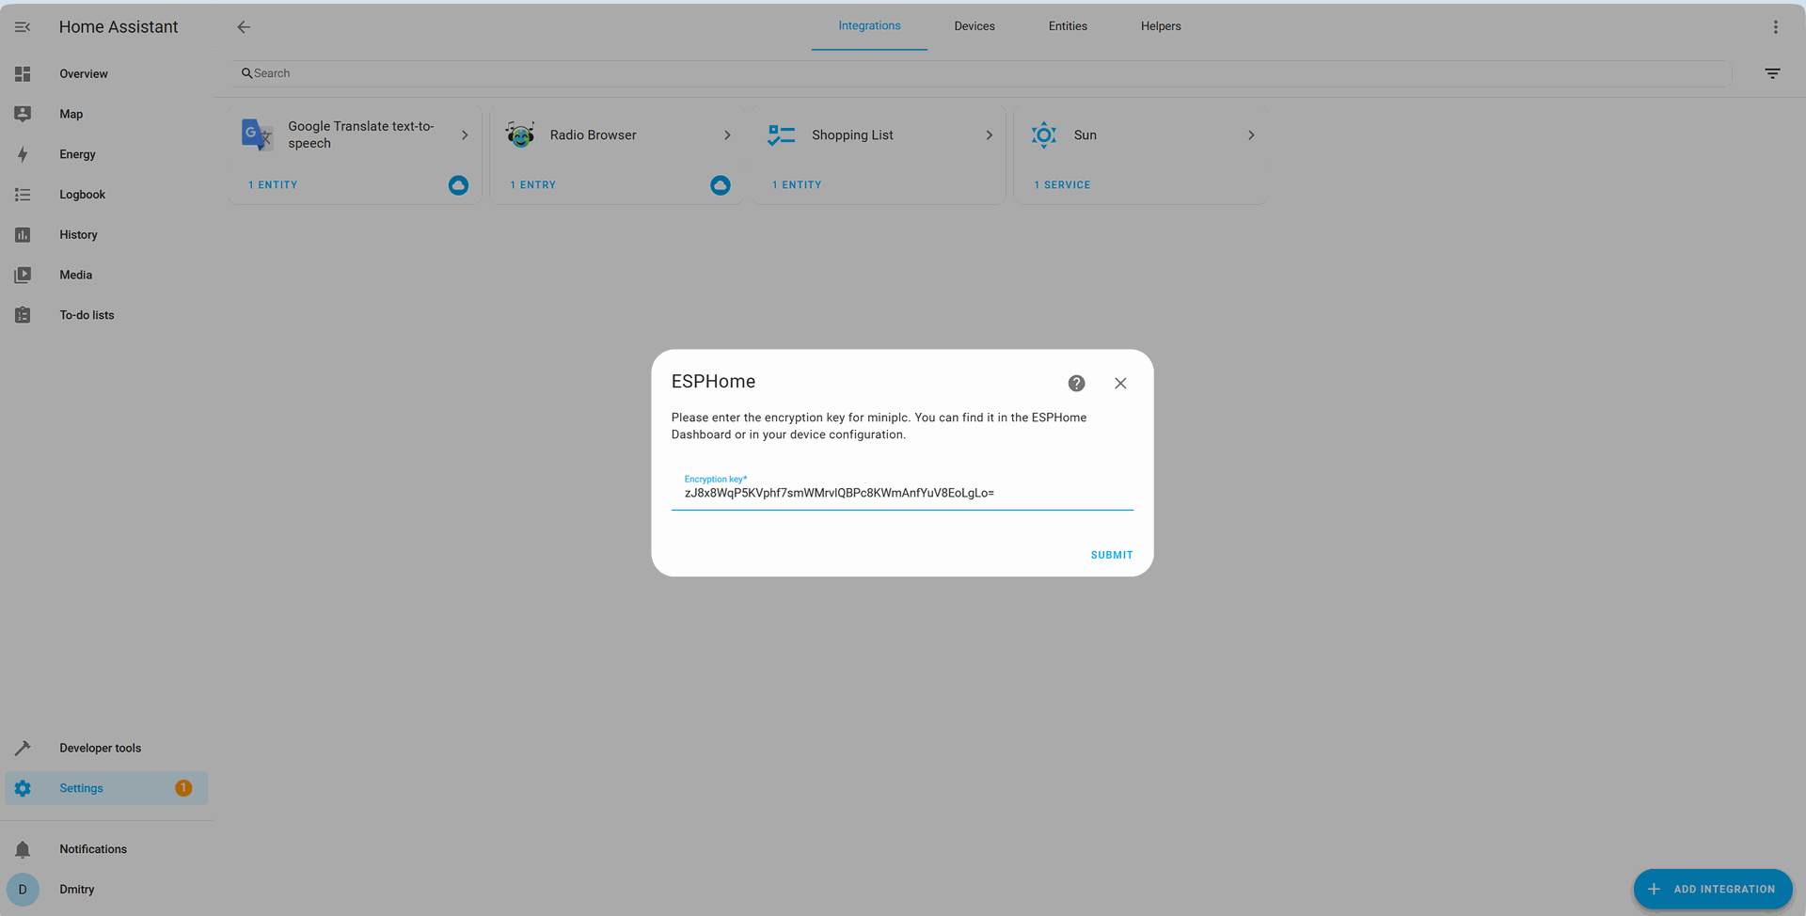
Task: Click the cloud icon on Radio Browser card
Action: (x=721, y=185)
